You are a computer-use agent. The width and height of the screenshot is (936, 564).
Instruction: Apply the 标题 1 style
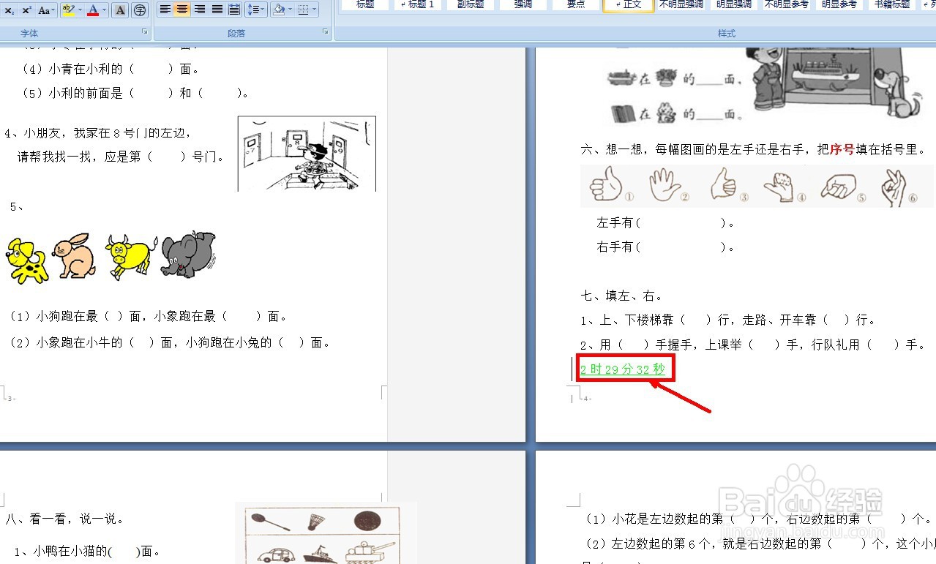pyautogui.click(x=417, y=4)
